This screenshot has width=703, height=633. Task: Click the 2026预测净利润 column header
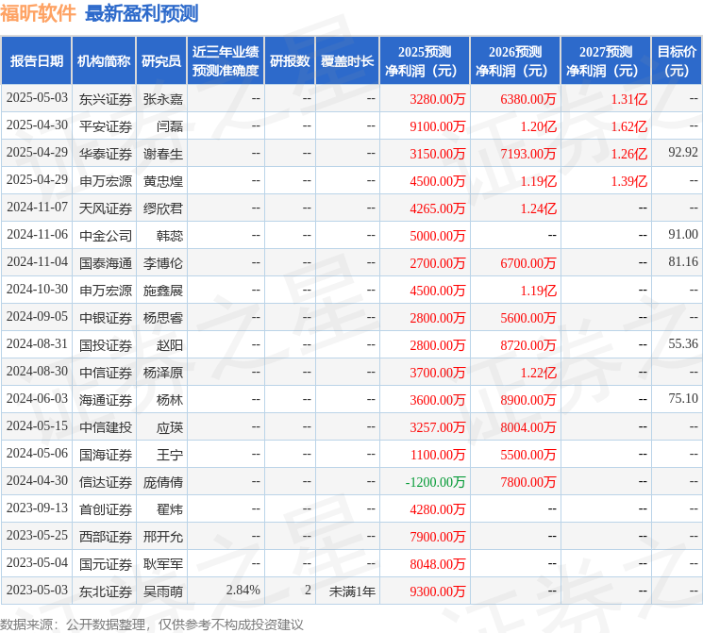coord(515,61)
